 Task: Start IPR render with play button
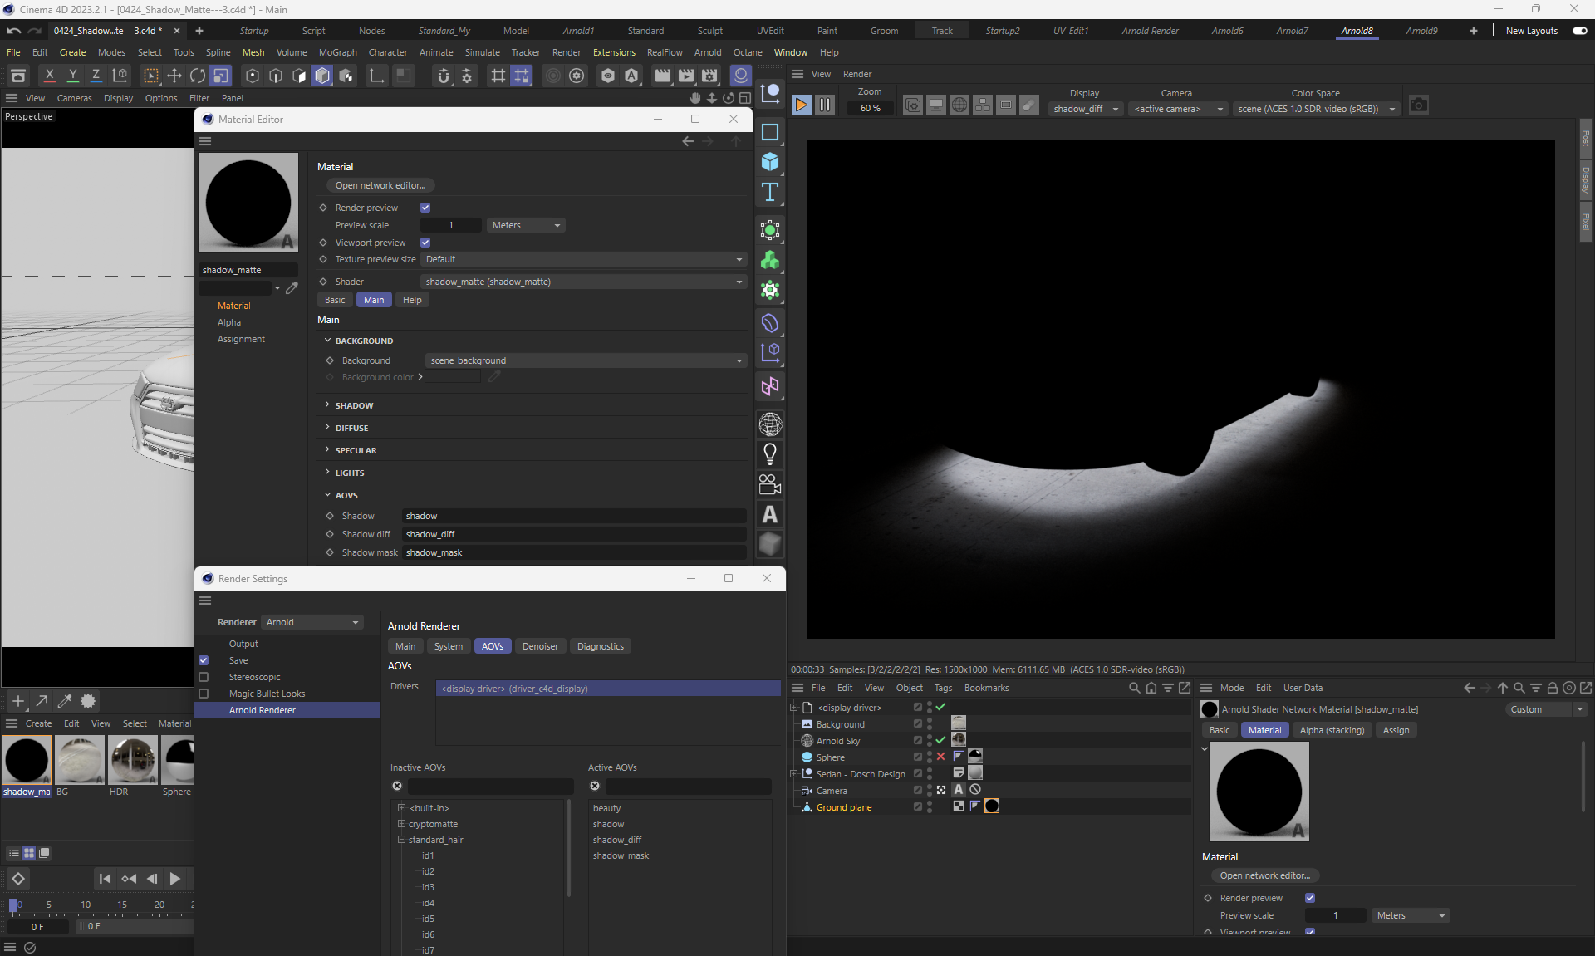801,105
